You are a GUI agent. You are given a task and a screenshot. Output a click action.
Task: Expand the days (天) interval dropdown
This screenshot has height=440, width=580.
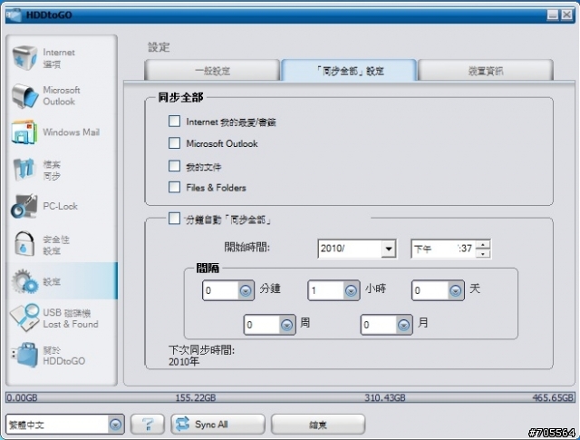pos(456,290)
